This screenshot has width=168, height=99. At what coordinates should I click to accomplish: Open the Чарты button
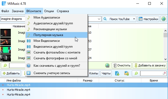[x=106, y=73]
